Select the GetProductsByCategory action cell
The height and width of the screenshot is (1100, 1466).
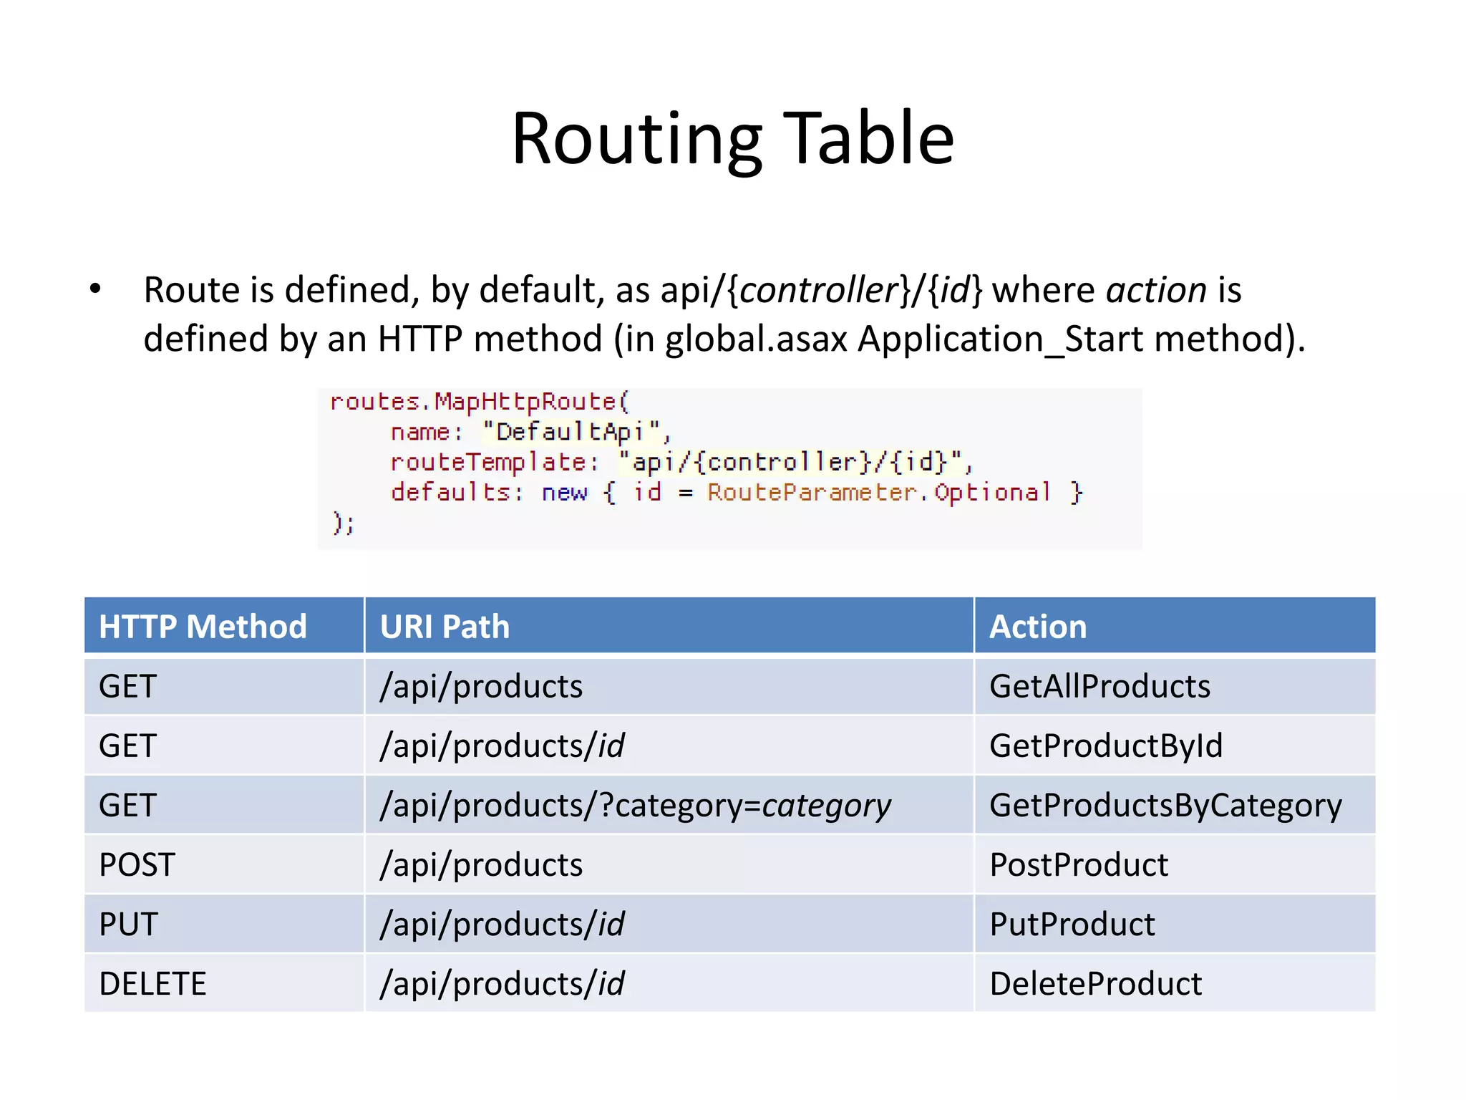(1165, 806)
